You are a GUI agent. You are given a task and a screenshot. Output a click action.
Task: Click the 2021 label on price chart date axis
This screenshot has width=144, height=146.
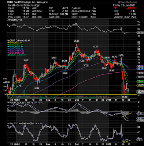pyautogui.click(x=108, y=100)
